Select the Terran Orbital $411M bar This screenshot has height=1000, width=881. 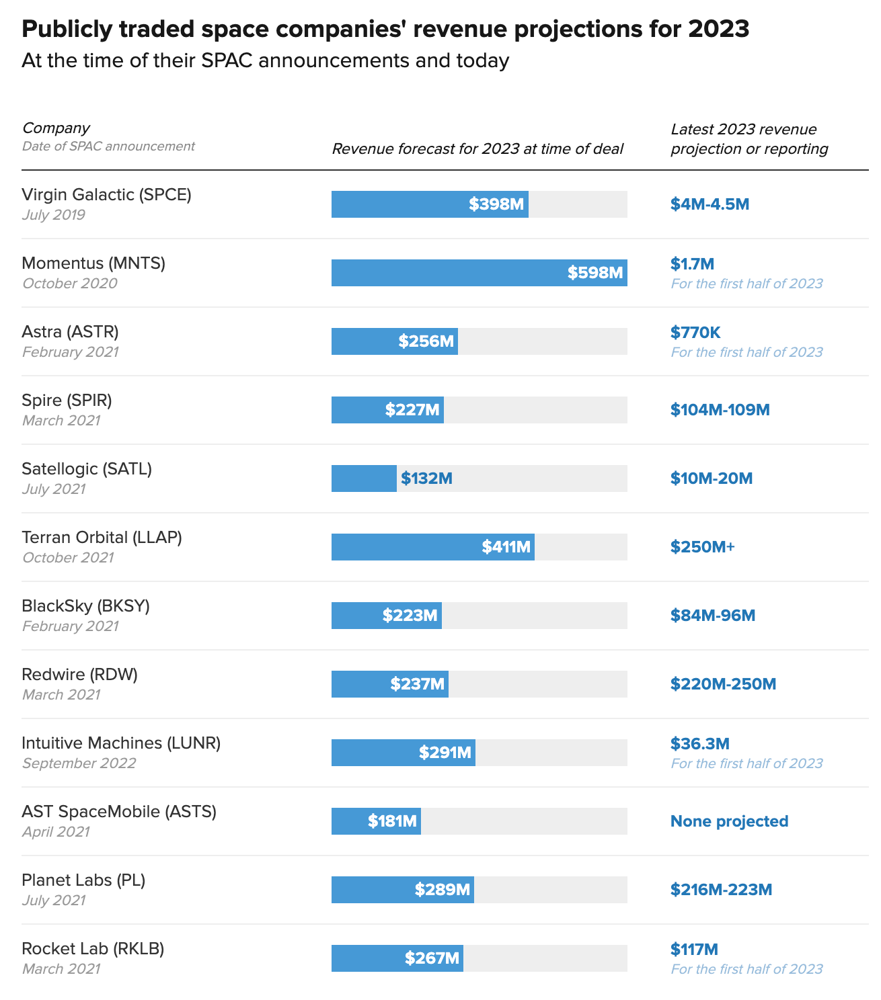point(432,547)
